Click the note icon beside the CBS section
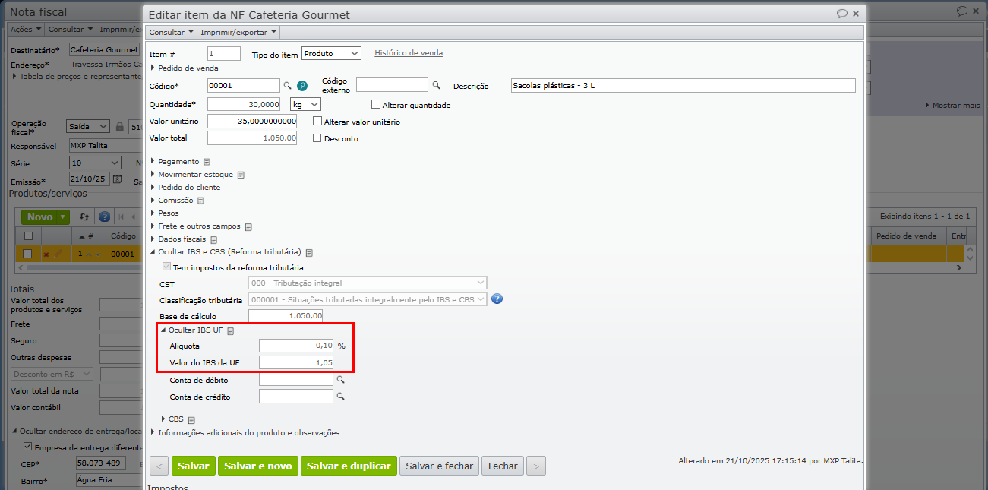This screenshot has width=988, height=490. point(191,419)
